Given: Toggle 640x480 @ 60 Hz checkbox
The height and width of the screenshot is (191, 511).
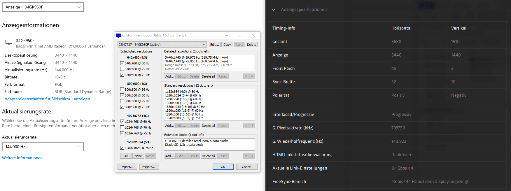Looking at the screenshot, I should (x=122, y=63).
